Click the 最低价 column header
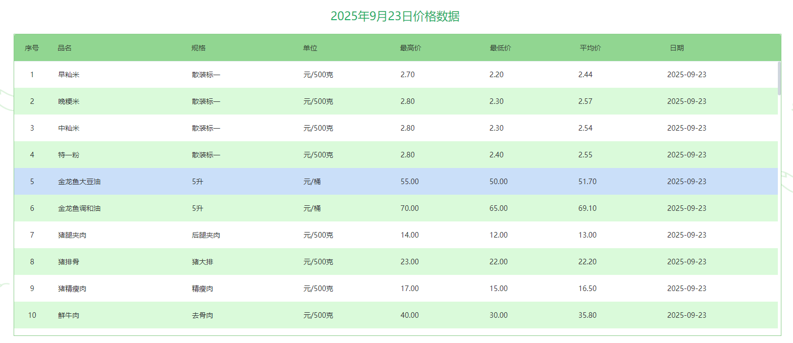 (501, 48)
